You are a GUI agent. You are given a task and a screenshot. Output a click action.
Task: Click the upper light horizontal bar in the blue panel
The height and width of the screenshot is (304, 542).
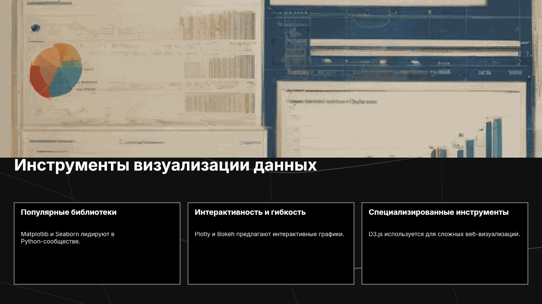415,43
